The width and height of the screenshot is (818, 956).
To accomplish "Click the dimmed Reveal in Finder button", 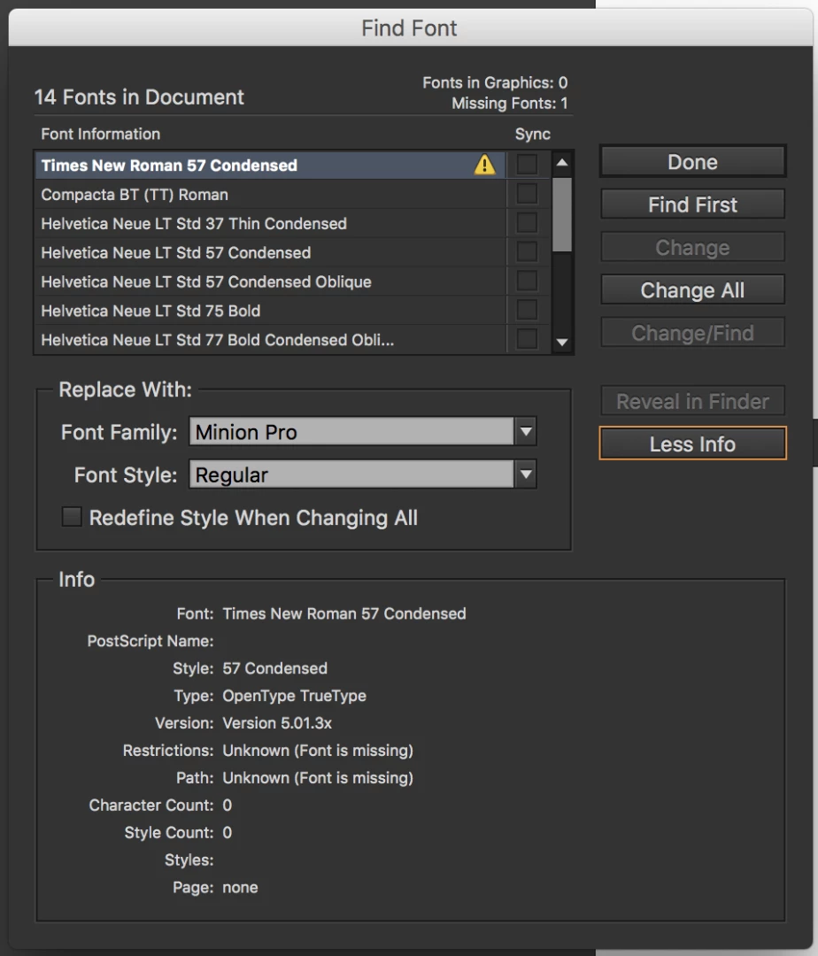I will point(692,401).
